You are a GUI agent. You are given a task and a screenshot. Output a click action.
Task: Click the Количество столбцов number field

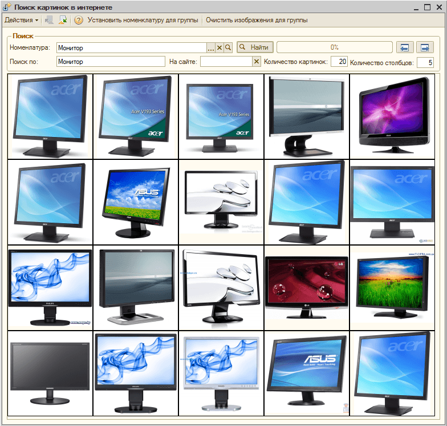[x=425, y=62]
